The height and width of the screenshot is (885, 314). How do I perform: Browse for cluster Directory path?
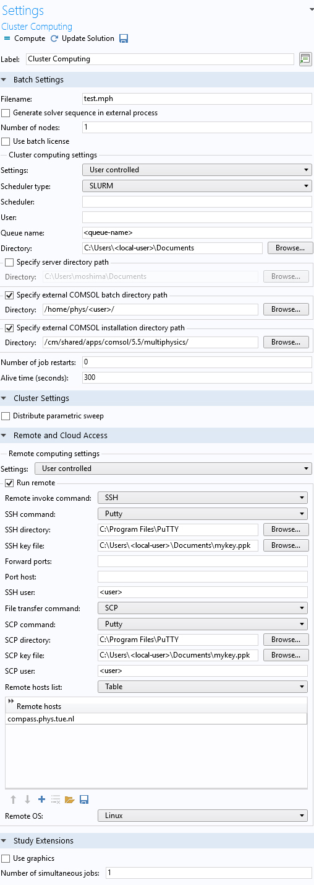(290, 248)
